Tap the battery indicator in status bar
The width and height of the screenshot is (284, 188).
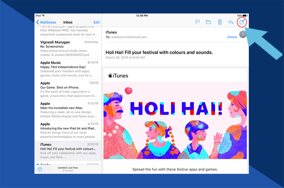tap(245, 16)
